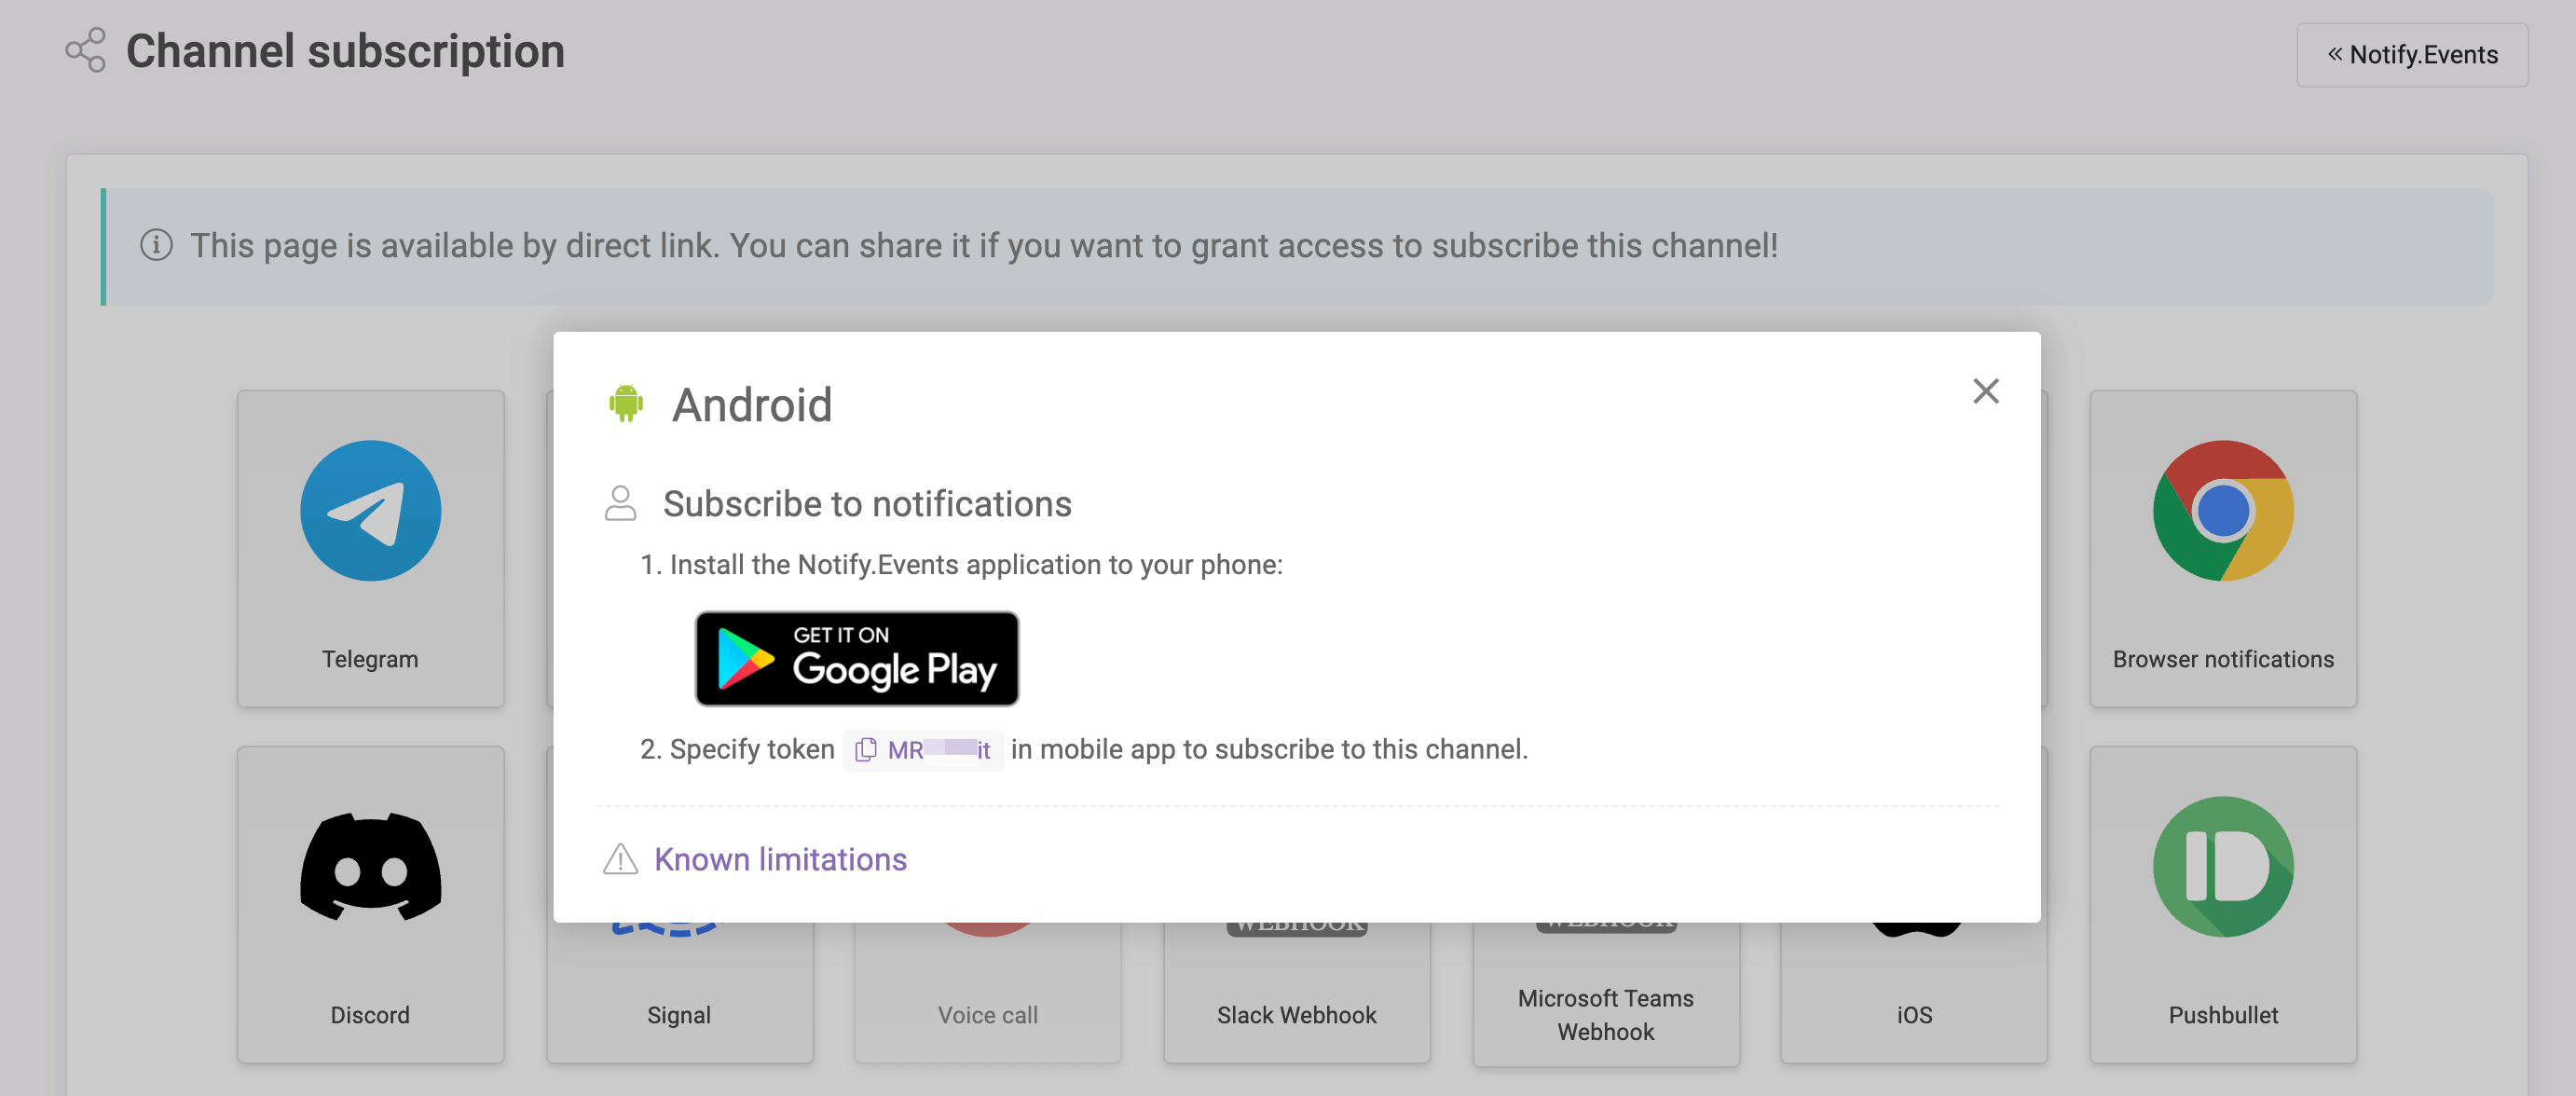Viewport: 2576px width, 1096px height.
Task: Click the Pushbullet label
Action: click(2223, 1015)
